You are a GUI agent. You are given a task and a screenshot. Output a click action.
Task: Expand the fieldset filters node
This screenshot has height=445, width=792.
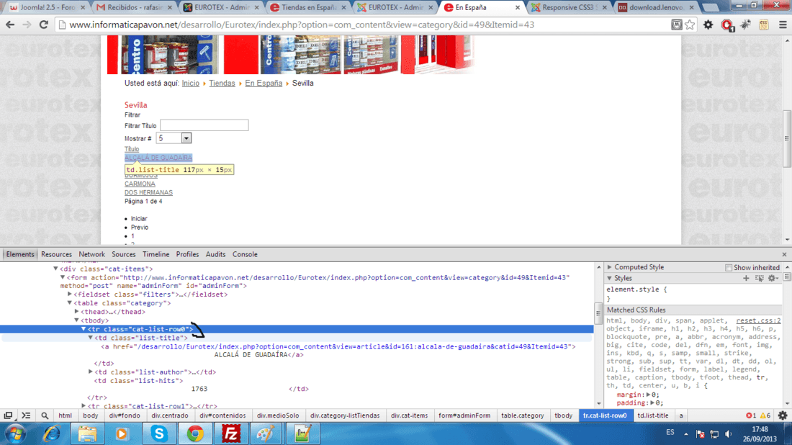click(x=70, y=294)
